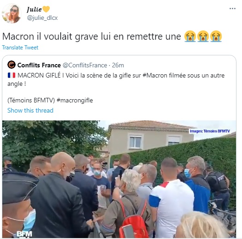The height and width of the screenshot is (239, 242).
Task: Click the Julie display name
Action: click(34, 9)
